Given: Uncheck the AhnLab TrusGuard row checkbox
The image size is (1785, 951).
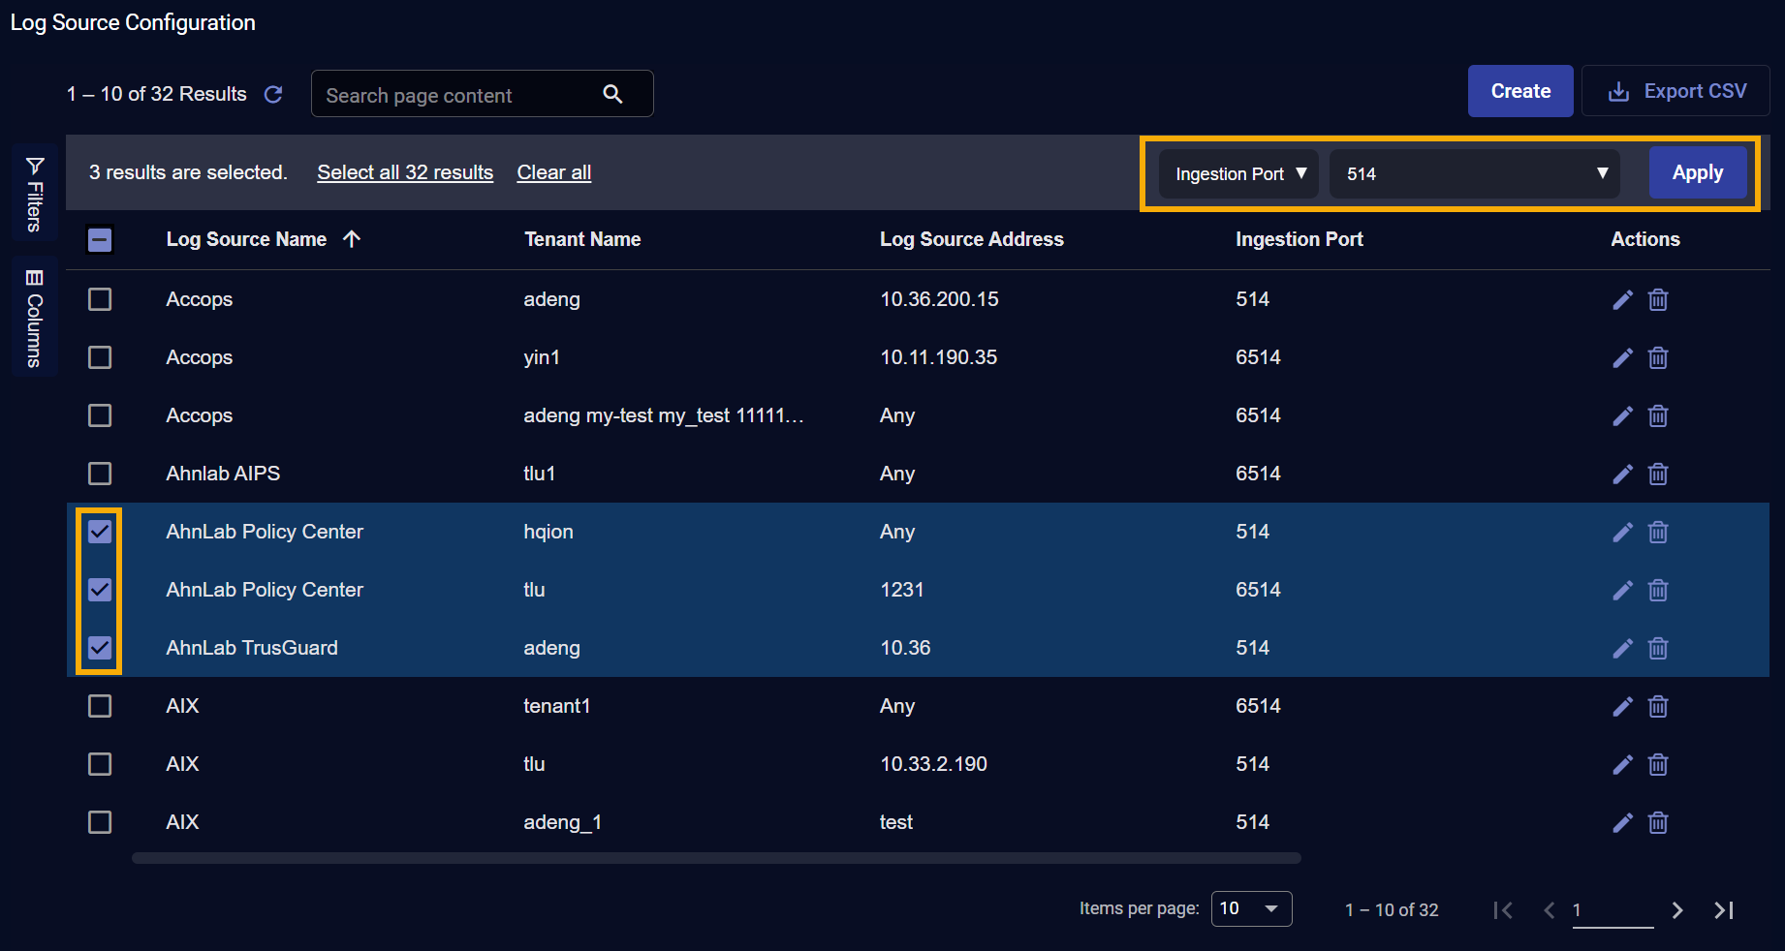Looking at the screenshot, I should (100, 648).
